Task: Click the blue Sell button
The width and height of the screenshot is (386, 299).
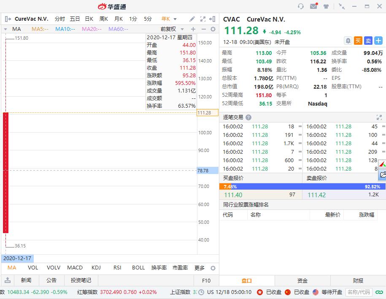Action: tap(368, 41)
